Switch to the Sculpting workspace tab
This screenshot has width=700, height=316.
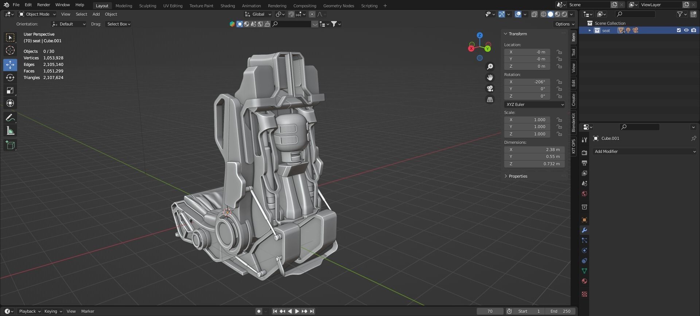(x=148, y=5)
